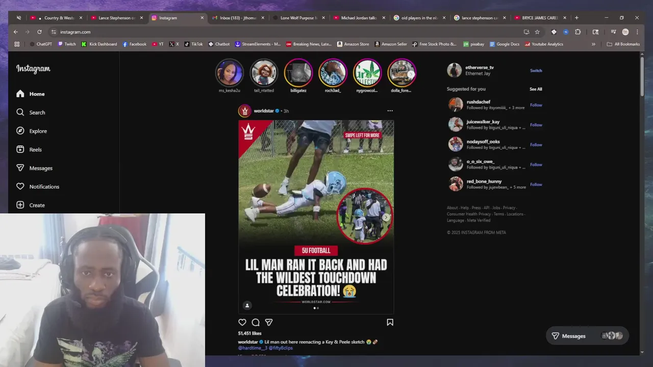Open the ChatGPT bookmark

pyautogui.click(x=41, y=44)
